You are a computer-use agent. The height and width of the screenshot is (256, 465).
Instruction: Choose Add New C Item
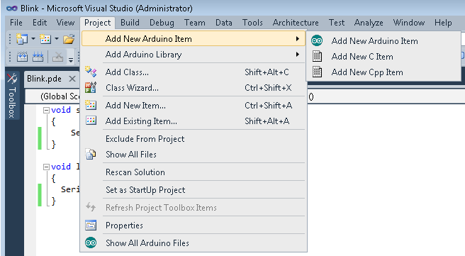(x=383, y=56)
